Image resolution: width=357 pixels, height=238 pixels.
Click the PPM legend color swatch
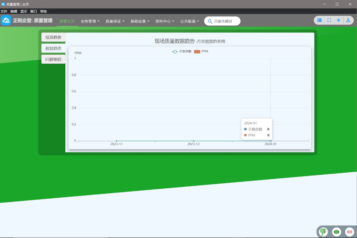click(197, 51)
